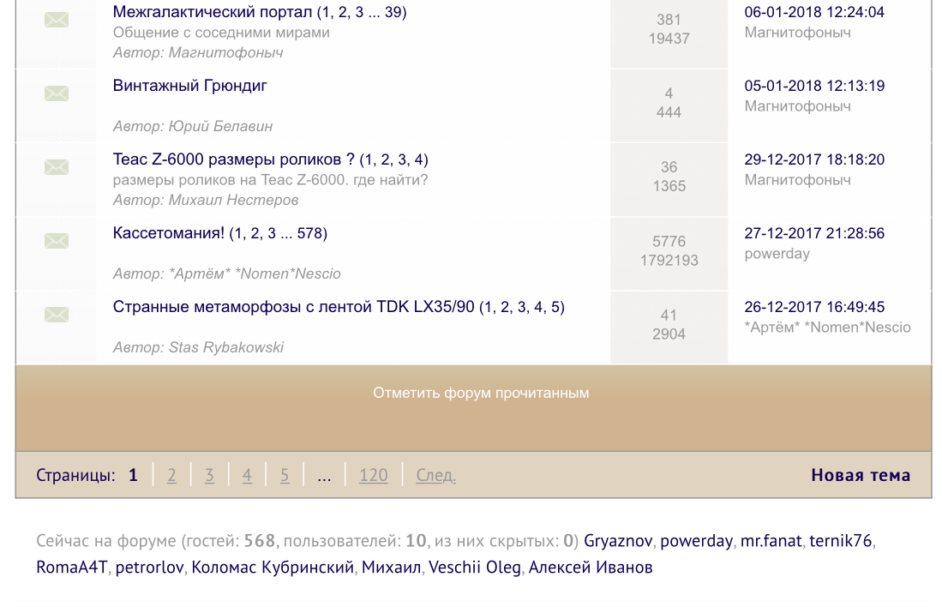Create new topic with Новая тема

coord(861,475)
